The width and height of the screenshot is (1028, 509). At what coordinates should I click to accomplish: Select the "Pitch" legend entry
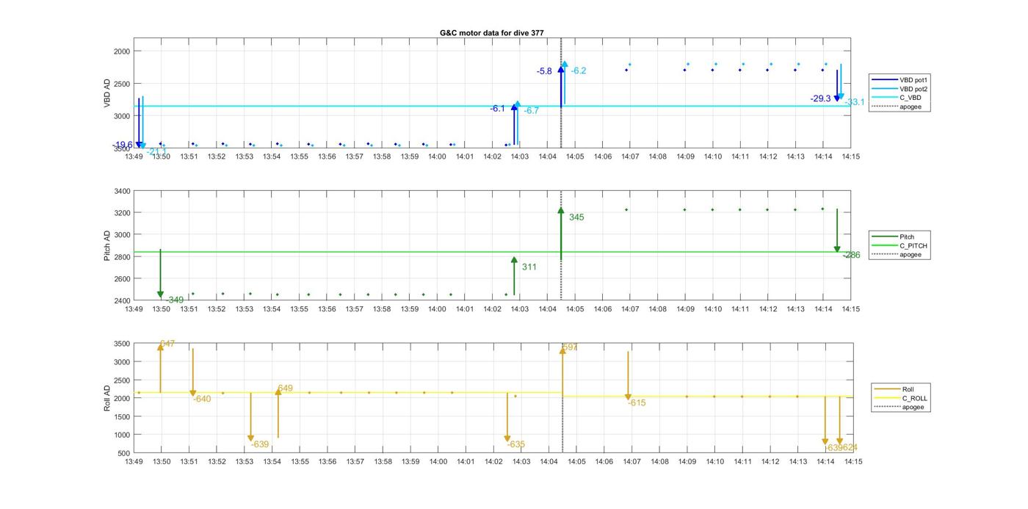click(892, 237)
